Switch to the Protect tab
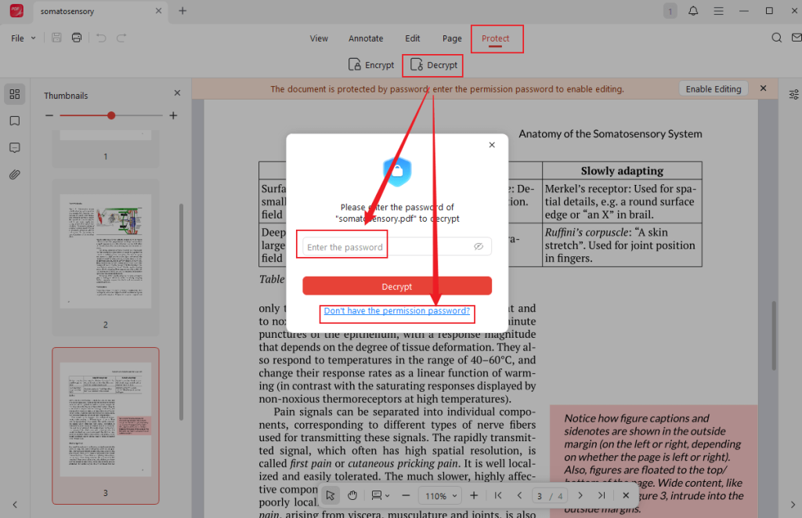The width and height of the screenshot is (802, 518). (x=497, y=38)
